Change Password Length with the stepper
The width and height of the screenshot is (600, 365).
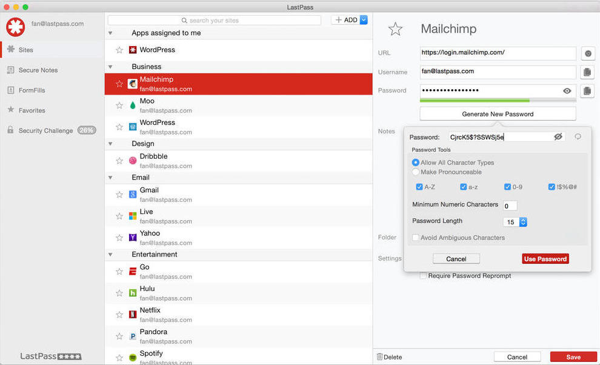coord(523,222)
